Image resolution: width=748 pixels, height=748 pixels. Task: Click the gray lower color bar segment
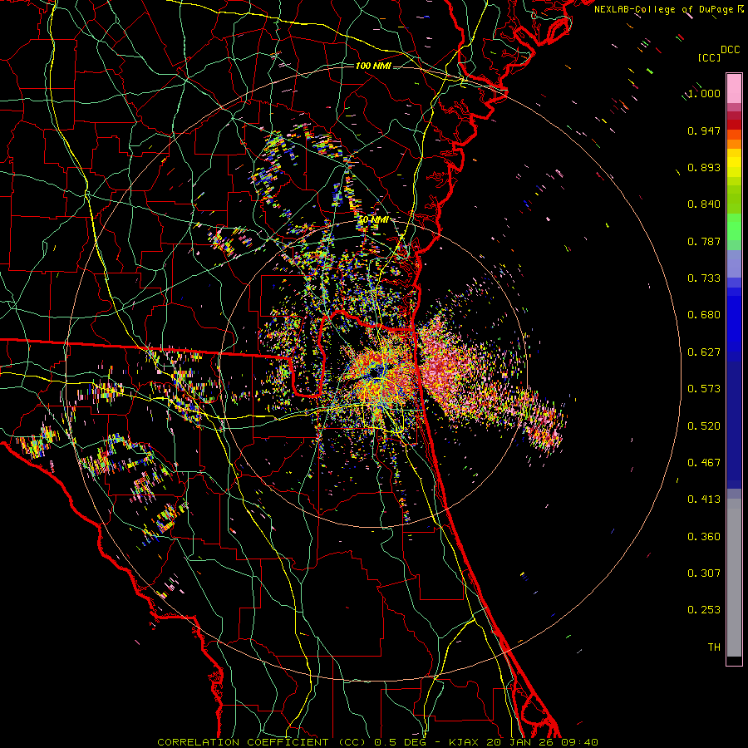tap(734, 578)
